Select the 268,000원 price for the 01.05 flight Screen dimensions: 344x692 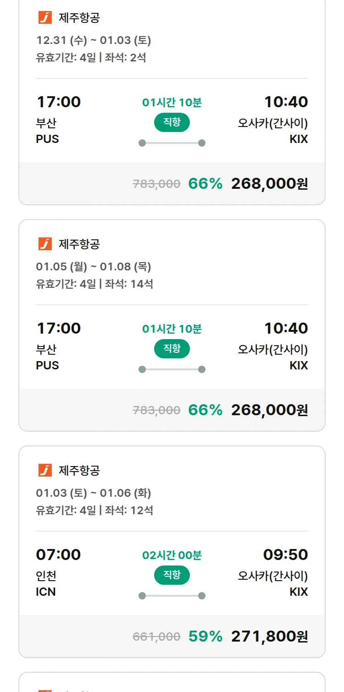click(x=269, y=410)
